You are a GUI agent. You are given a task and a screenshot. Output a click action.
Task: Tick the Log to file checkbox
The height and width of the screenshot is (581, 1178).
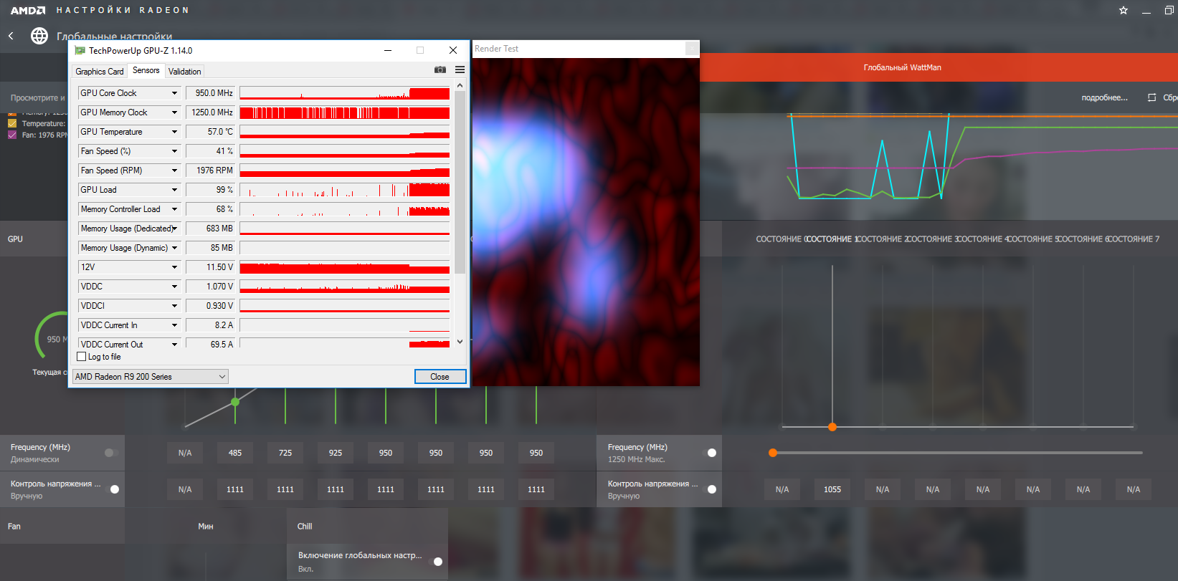coord(81,357)
